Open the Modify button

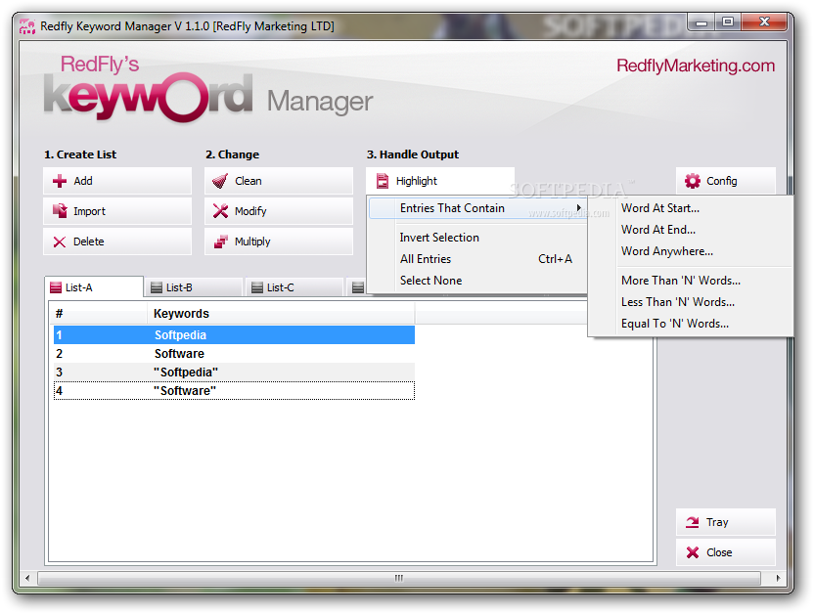(x=279, y=211)
